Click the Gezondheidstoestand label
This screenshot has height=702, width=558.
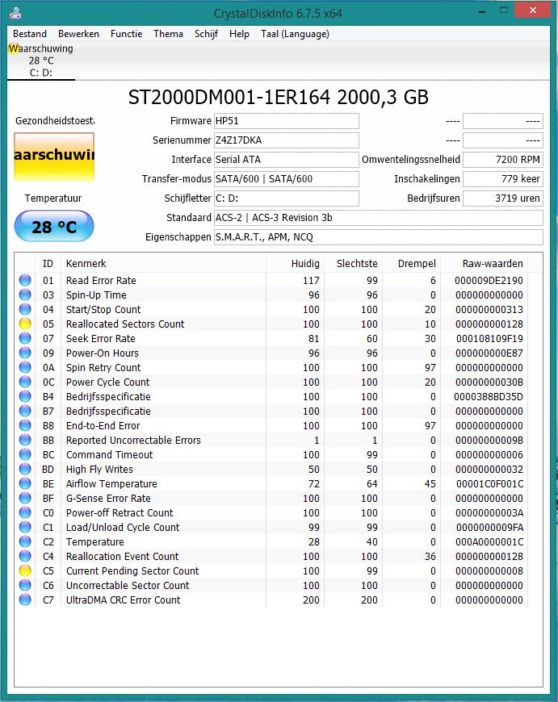pyautogui.click(x=55, y=121)
